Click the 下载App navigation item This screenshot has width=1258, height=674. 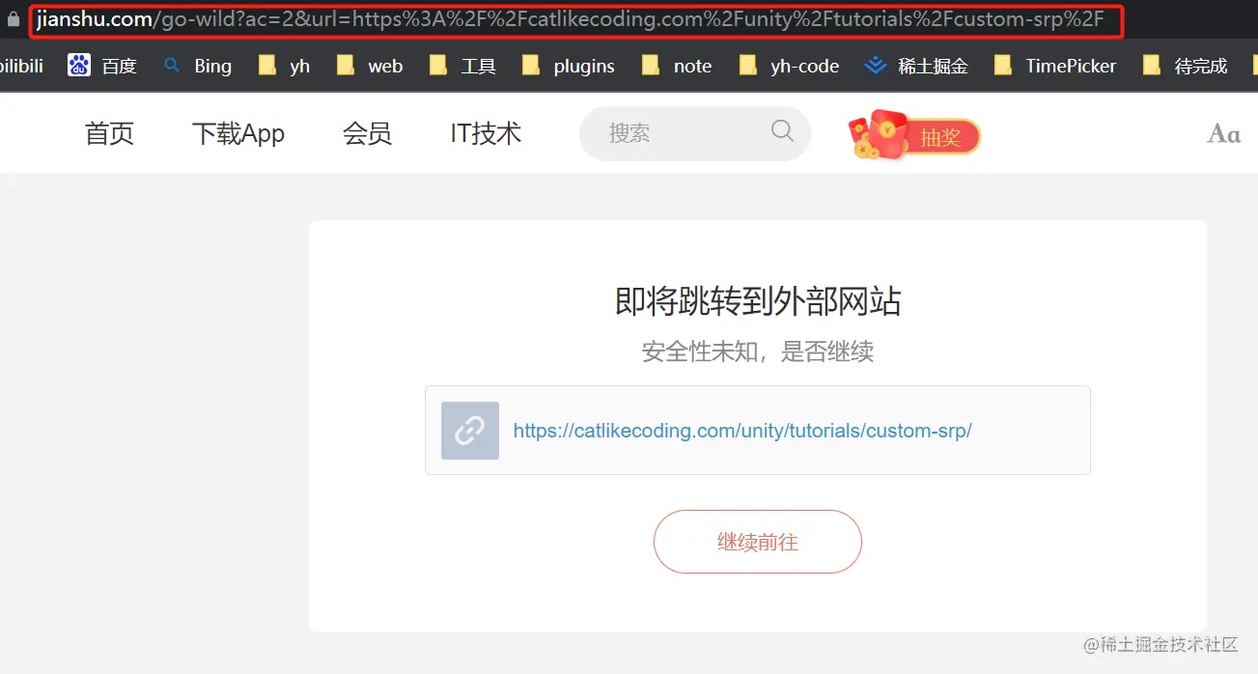(x=238, y=134)
